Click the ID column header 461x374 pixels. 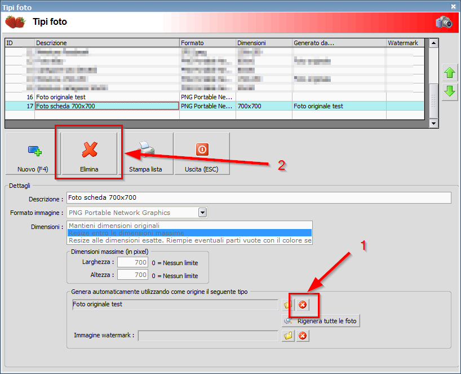20,43
